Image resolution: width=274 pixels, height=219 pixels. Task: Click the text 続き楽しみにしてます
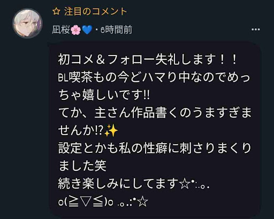(x=118, y=184)
